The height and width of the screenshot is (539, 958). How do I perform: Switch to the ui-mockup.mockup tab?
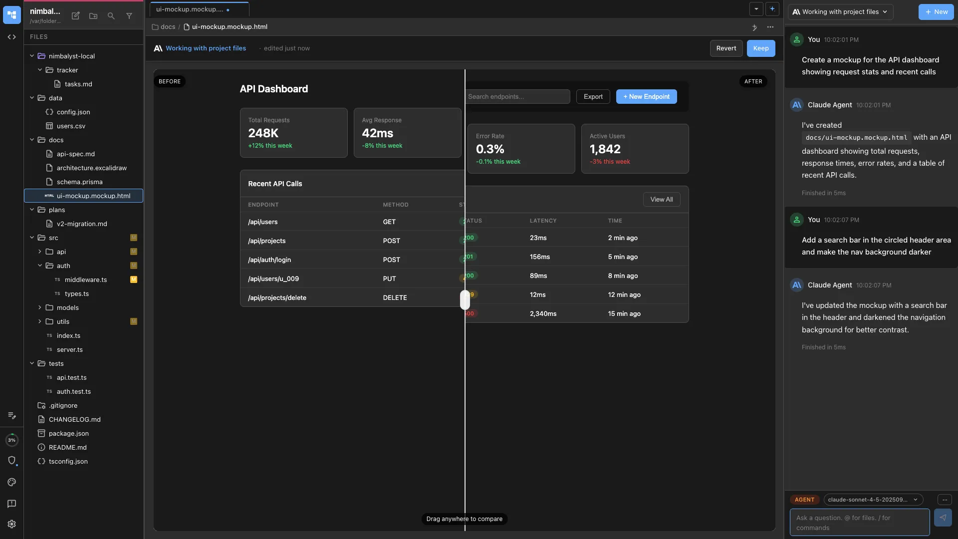tap(190, 9)
